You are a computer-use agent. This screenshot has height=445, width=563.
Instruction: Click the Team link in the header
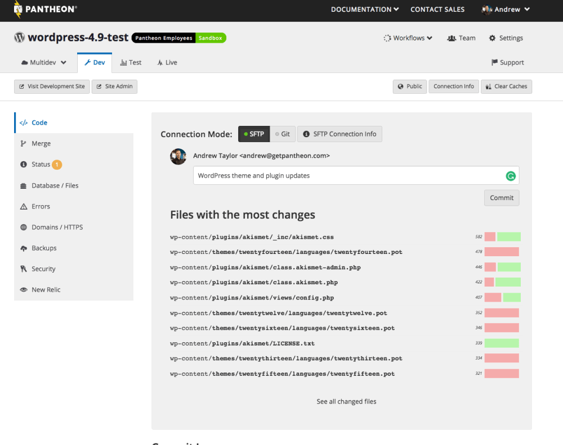click(x=461, y=38)
